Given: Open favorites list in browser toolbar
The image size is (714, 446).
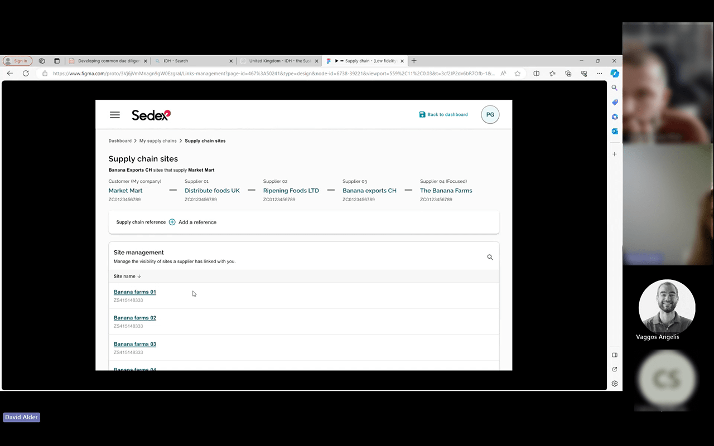Looking at the screenshot, I should coord(552,73).
